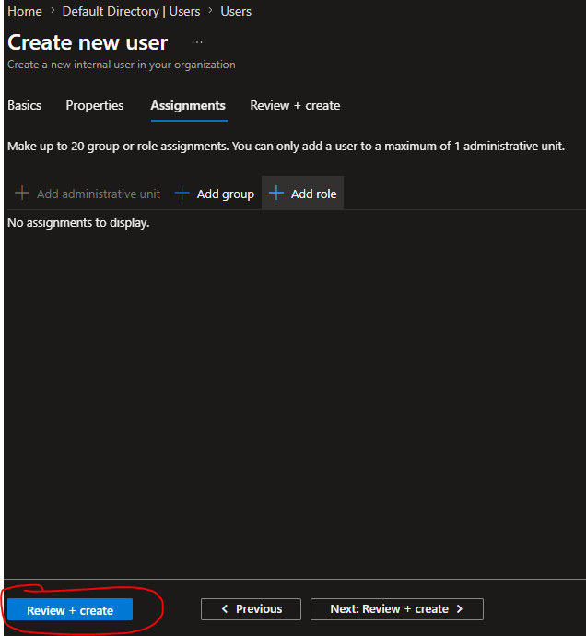
Task: Navigate to Home breadcrumb link
Action: click(25, 11)
